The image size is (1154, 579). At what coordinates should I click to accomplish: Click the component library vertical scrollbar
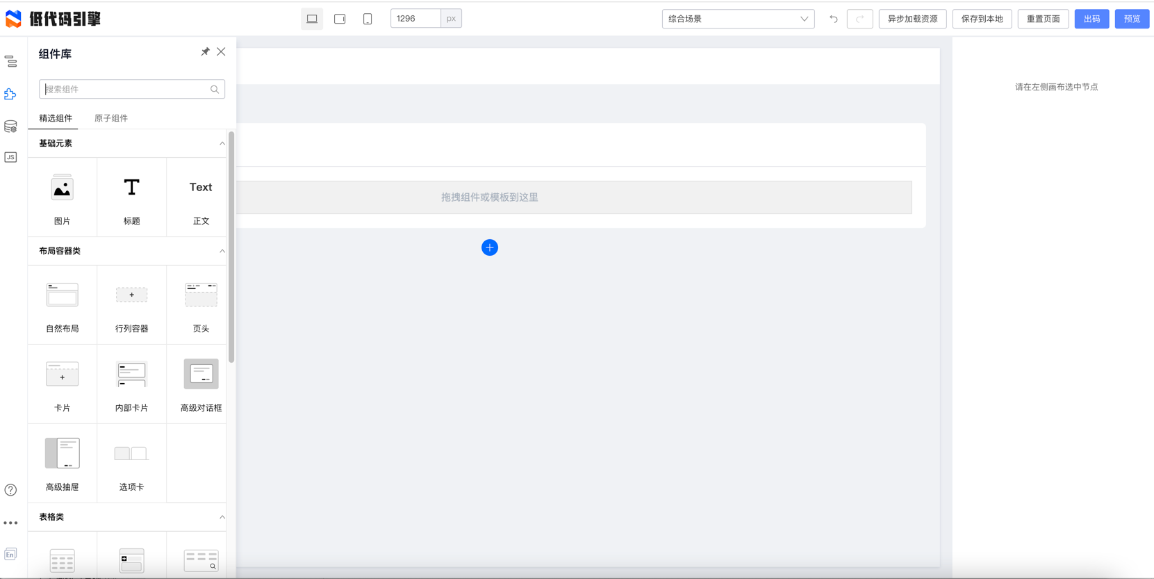[231, 247]
